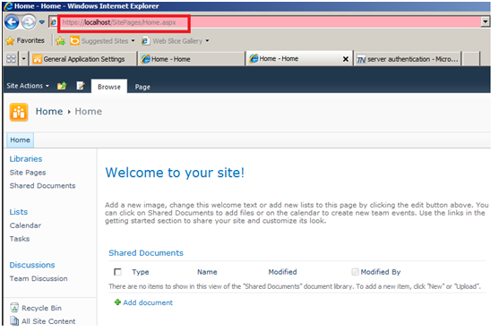
Task: Open the tab list dropdown arrow
Action: tap(23, 59)
